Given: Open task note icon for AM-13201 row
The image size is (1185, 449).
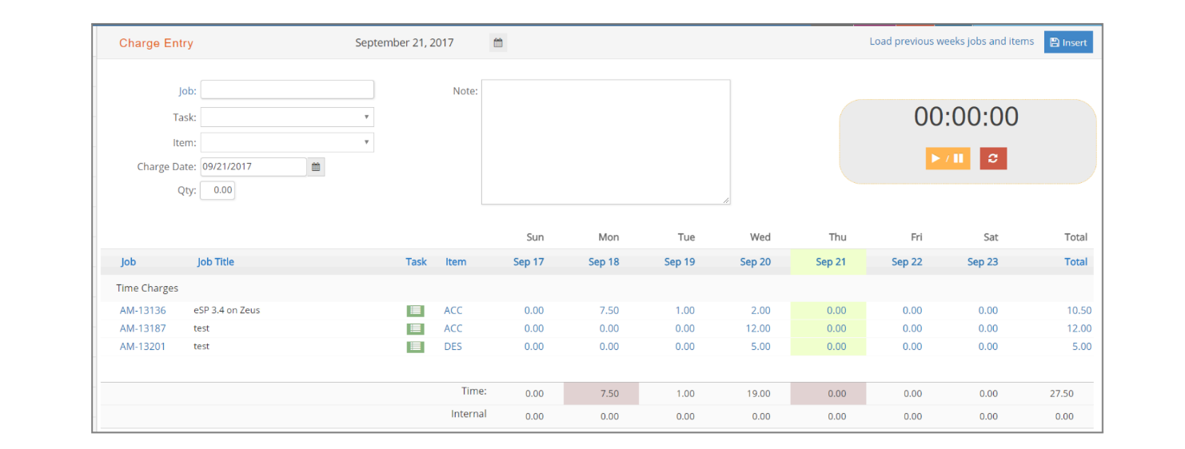Looking at the screenshot, I should 415,347.
